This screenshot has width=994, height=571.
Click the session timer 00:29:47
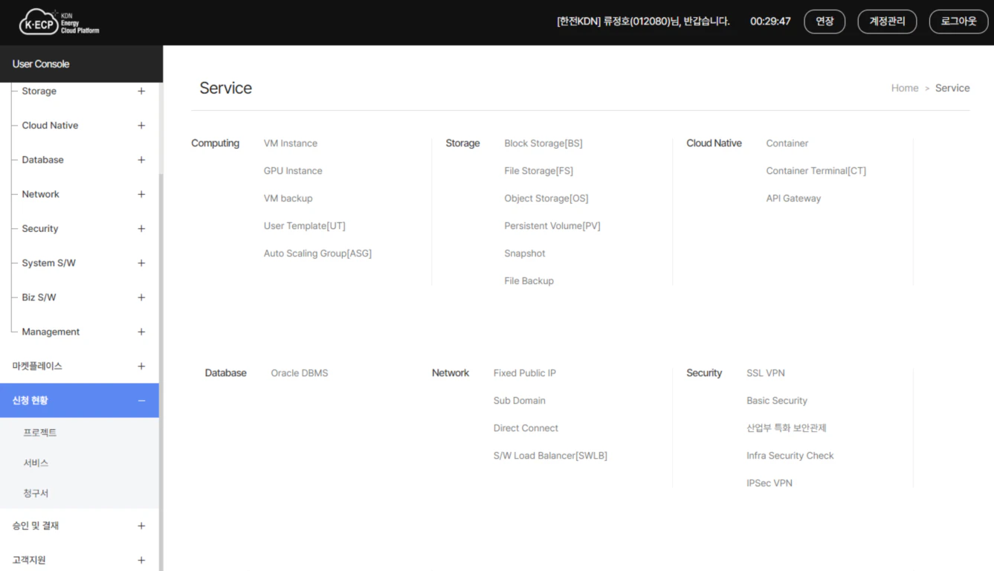[x=770, y=21]
